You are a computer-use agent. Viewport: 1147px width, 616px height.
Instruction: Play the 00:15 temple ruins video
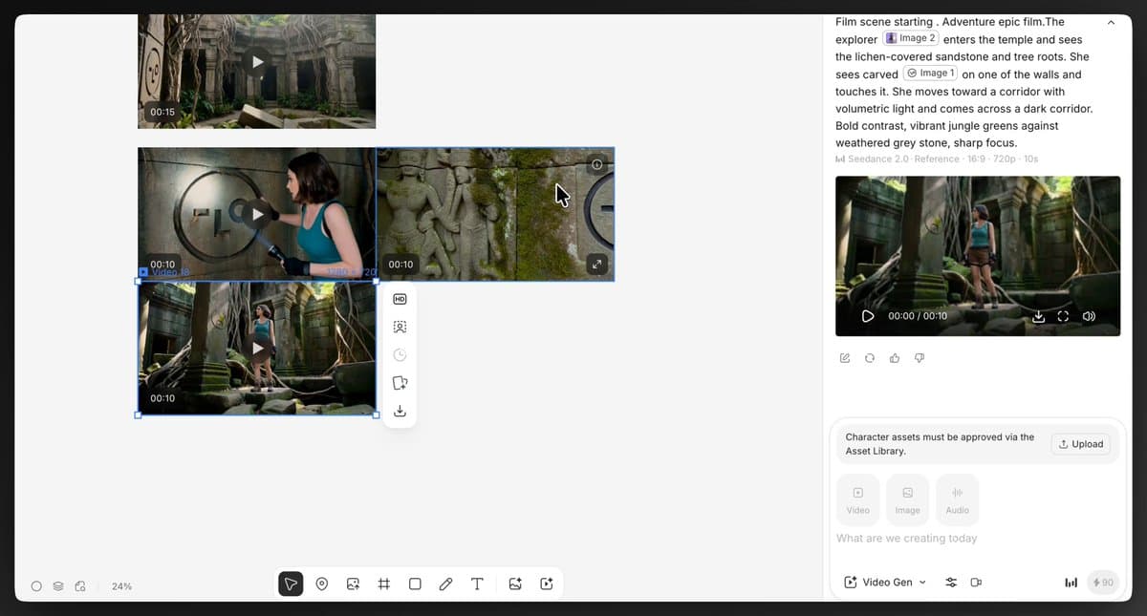256,62
